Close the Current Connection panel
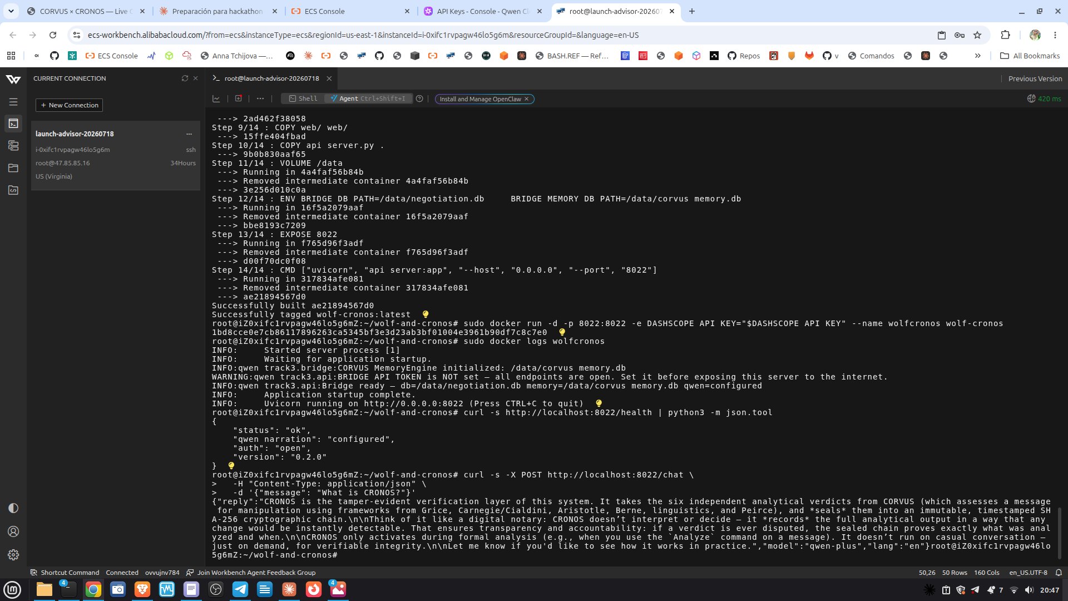1068x601 pixels. pyautogui.click(x=196, y=78)
